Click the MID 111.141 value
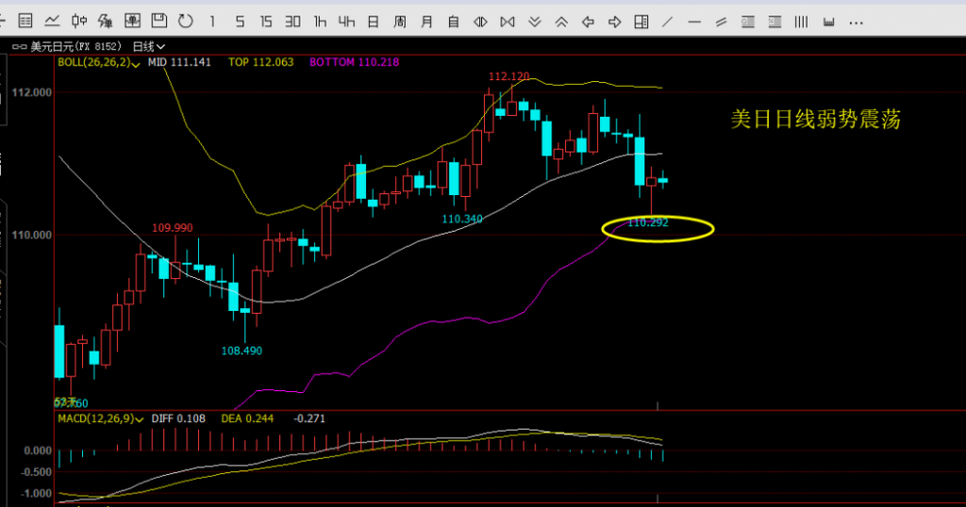The height and width of the screenshot is (507, 966). click(x=180, y=62)
